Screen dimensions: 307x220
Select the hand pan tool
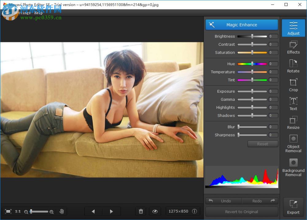pos(62,211)
